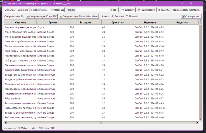Click the horizontal scrollbar left arrow
206x133 pixels.
pyautogui.click(x=5, y=123)
